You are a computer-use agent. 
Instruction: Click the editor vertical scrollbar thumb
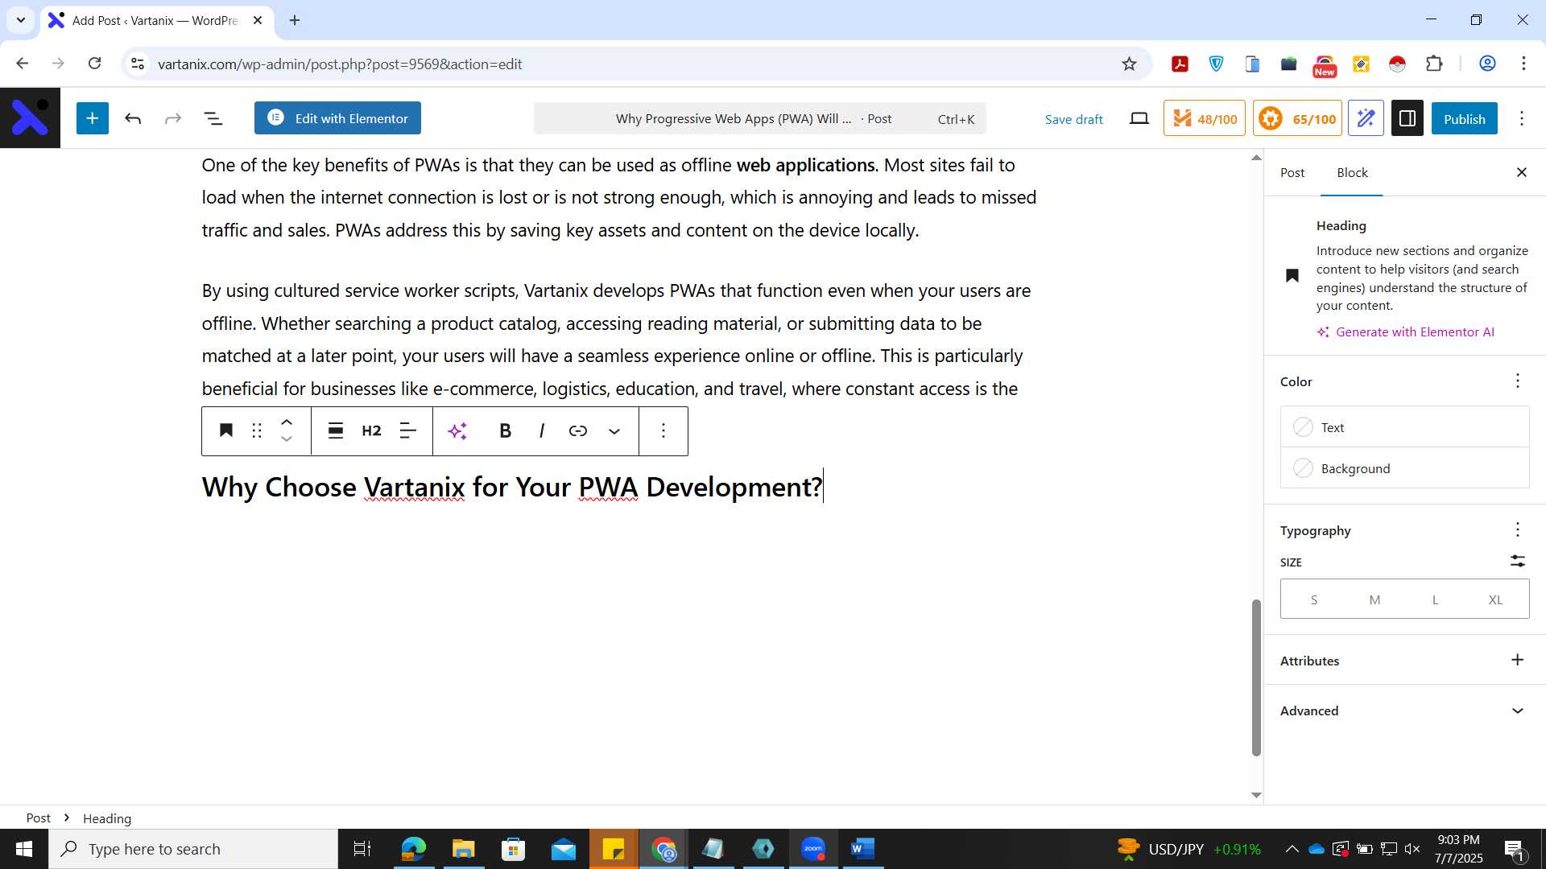pyautogui.click(x=1256, y=677)
